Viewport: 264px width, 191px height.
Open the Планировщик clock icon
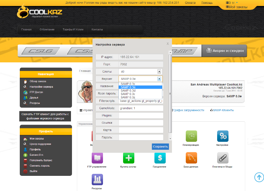[x=191, y=136]
